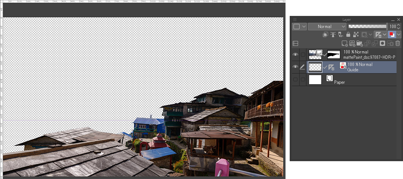Open the Normal blending mode dropdown
The width and height of the screenshot is (403, 179).
point(327,27)
